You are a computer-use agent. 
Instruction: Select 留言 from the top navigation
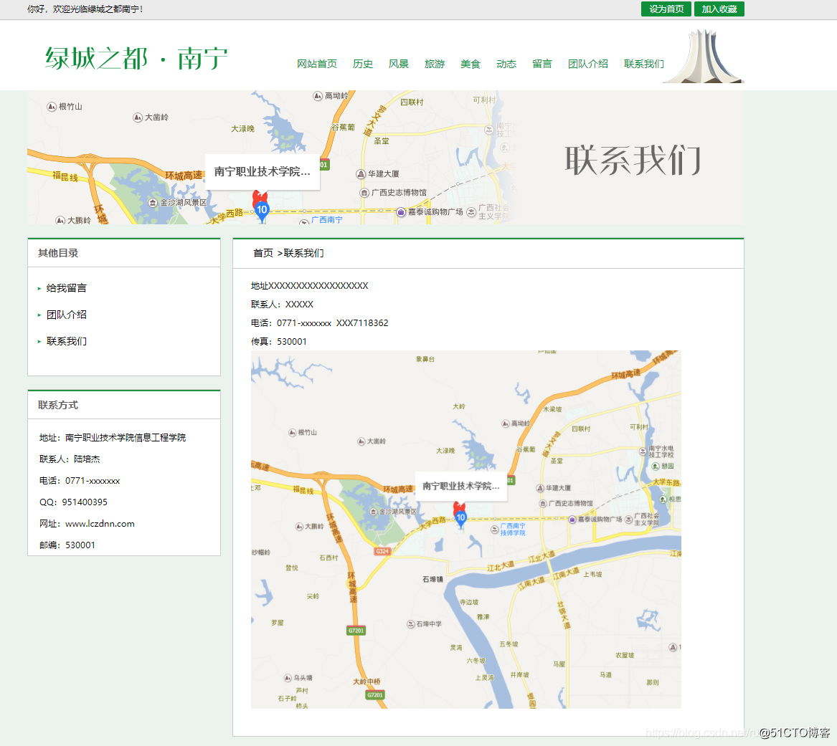[542, 63]
